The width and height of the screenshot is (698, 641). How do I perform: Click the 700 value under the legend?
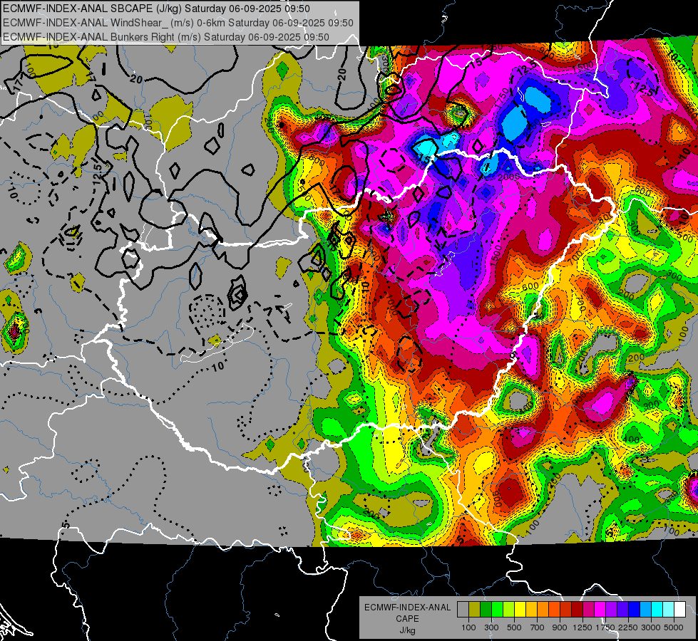click(x=538, y=627)
